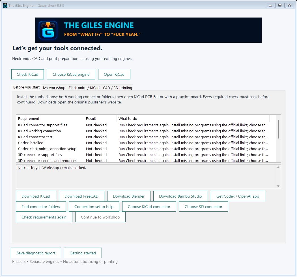Open the Getting started guide
This screenshot has width=297, height=277.
[83, 253]
